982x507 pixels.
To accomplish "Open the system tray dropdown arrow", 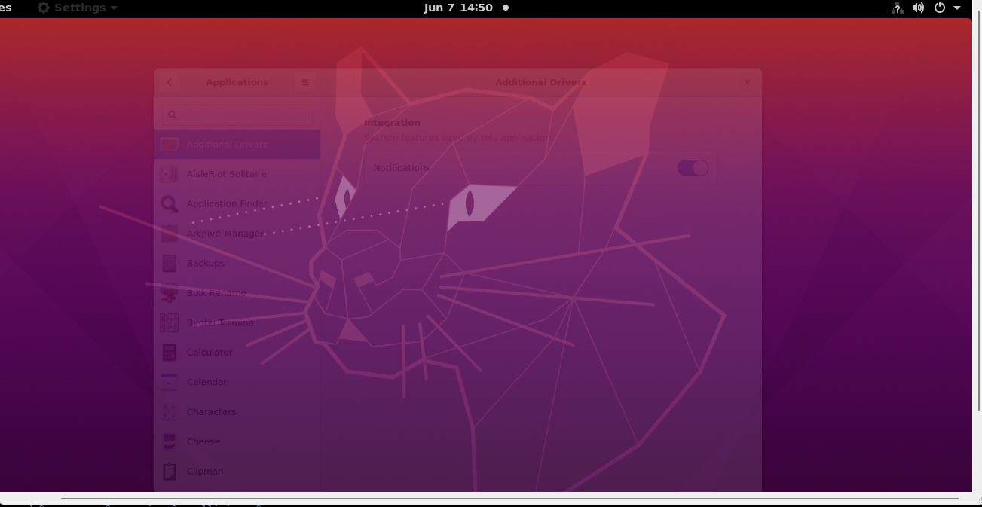I will 956,8.
